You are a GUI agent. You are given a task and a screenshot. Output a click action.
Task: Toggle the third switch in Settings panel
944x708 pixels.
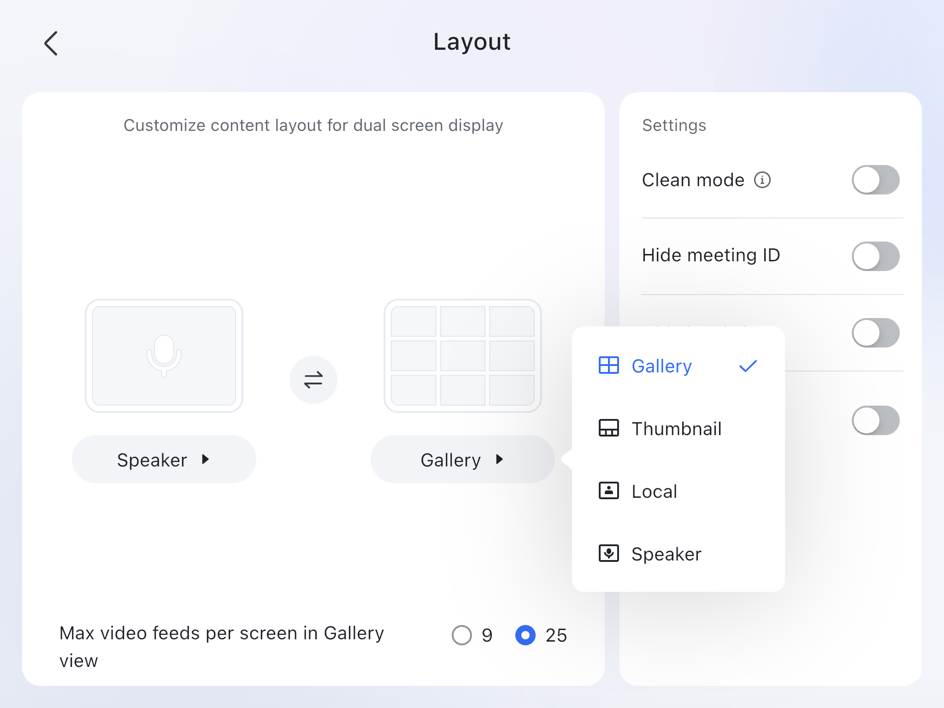875,333
